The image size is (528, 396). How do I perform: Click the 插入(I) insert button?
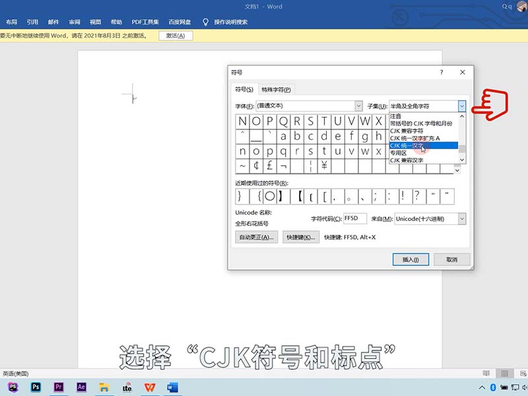(x=411, y=259)
